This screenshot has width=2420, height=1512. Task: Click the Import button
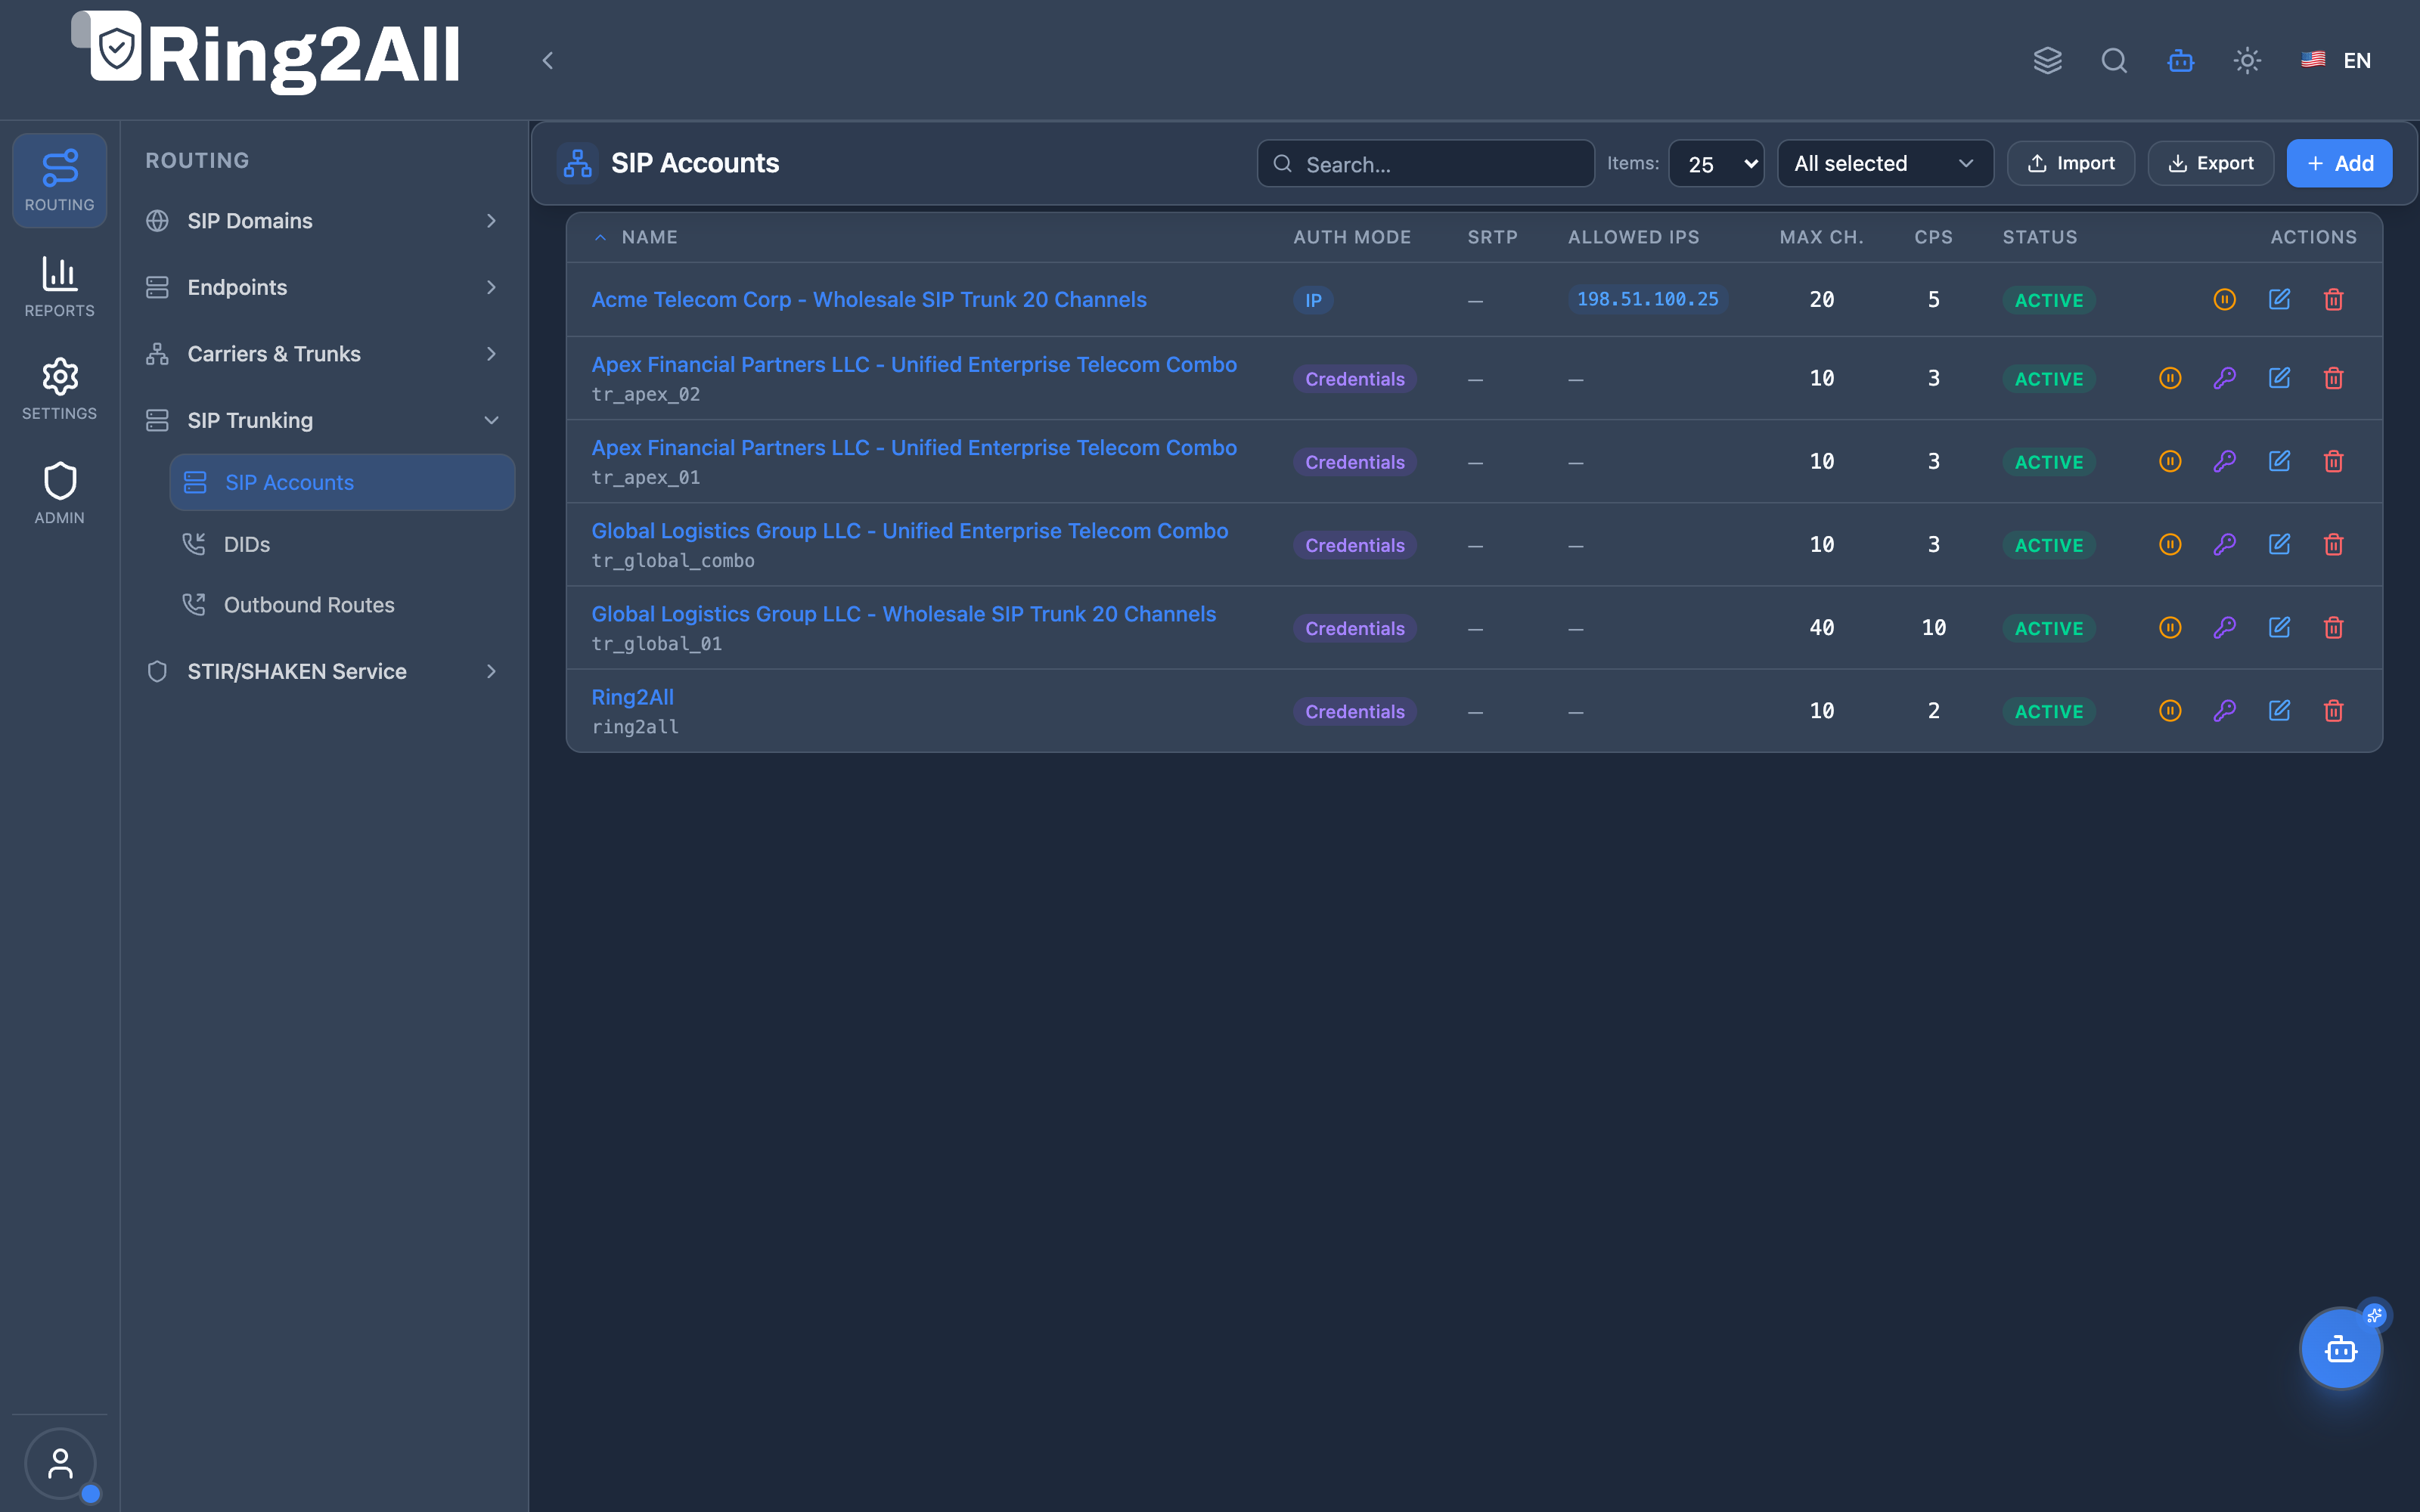[2071, 163]
